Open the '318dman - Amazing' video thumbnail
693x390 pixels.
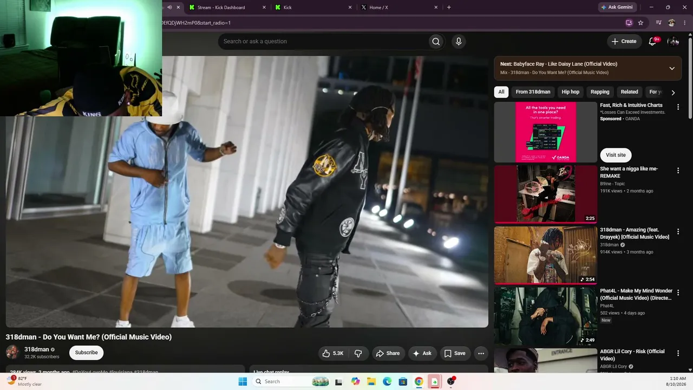546,255
